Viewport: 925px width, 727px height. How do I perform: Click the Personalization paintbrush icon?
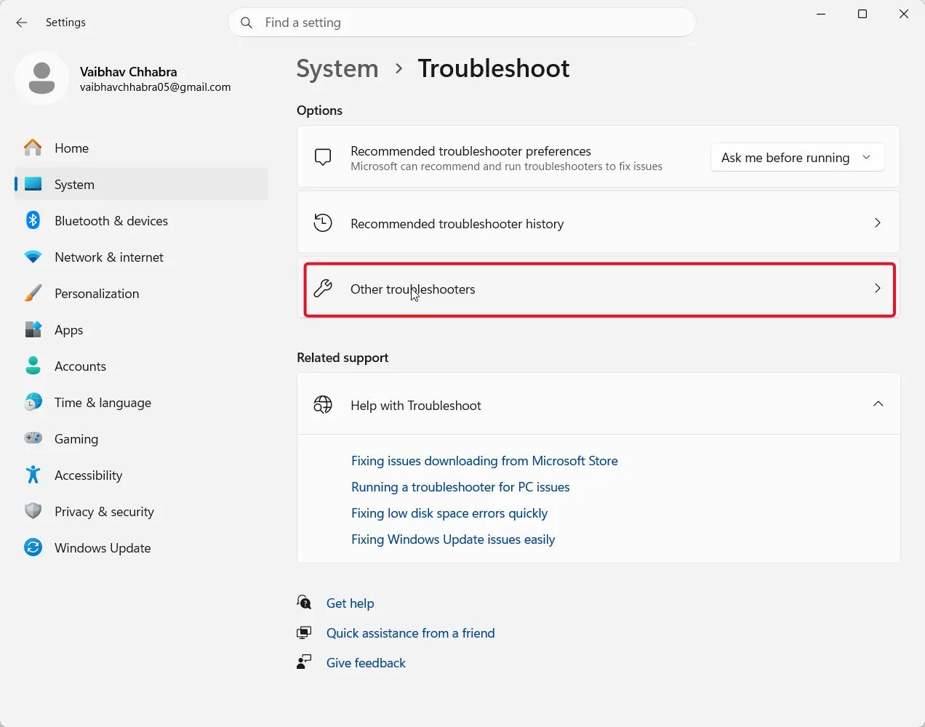click(x=33, y=293)
